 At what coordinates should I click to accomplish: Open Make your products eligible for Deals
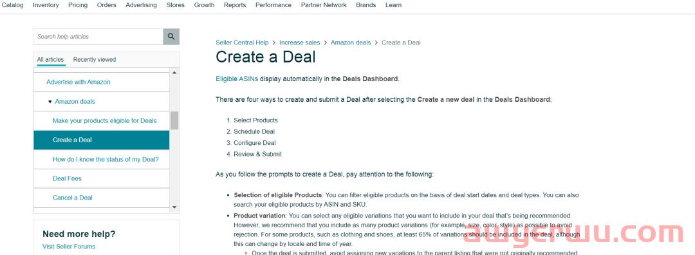click(x=105, y=120)
